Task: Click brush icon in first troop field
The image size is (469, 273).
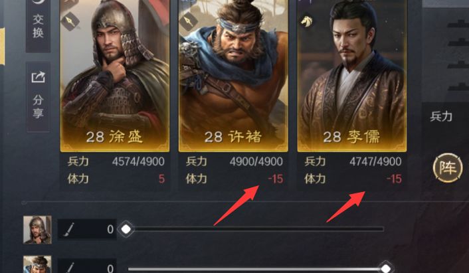Action: click(x=68, y=230)
